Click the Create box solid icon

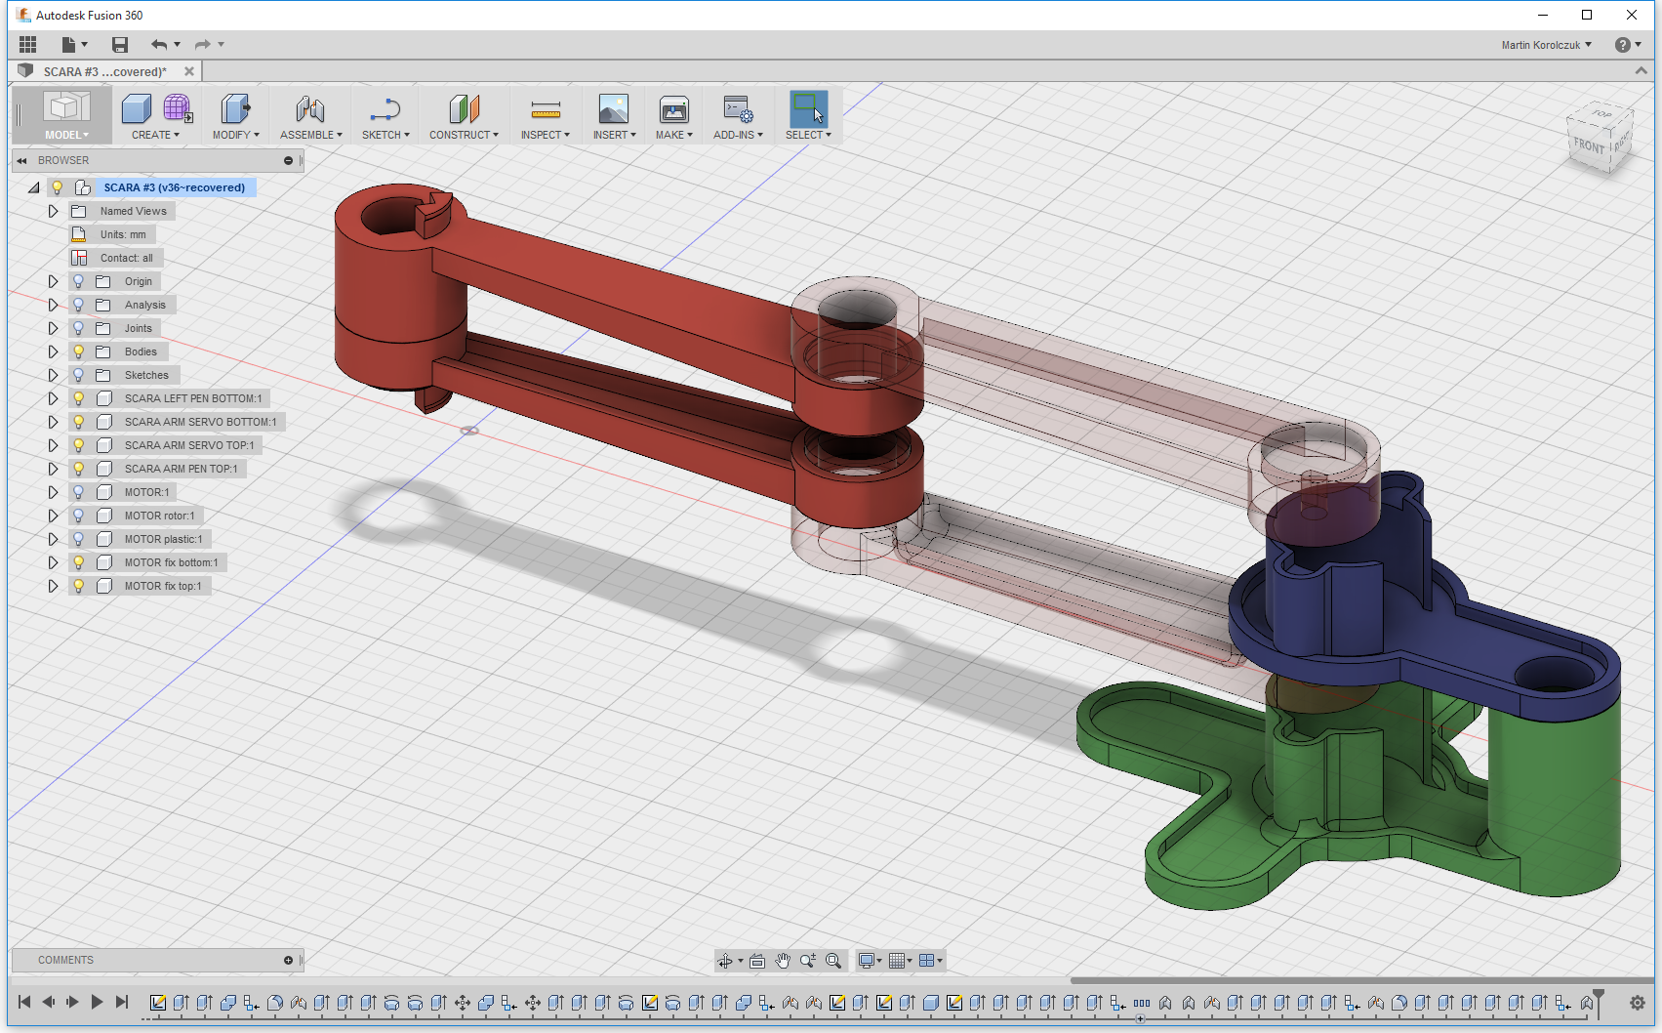(x=137, y=108)
